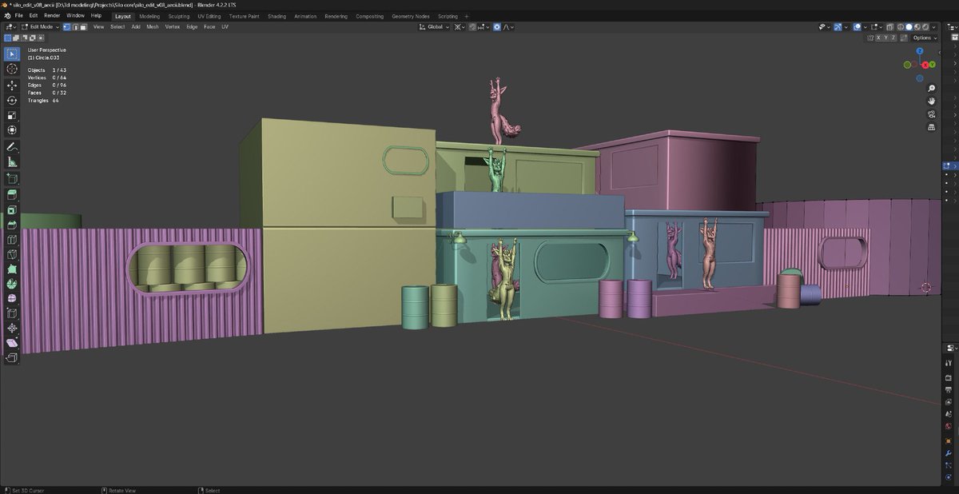Image resolution: width=959 pixels, height=494 pixels.
Task: Select the Select Box tool
Action: coord(12,54)
